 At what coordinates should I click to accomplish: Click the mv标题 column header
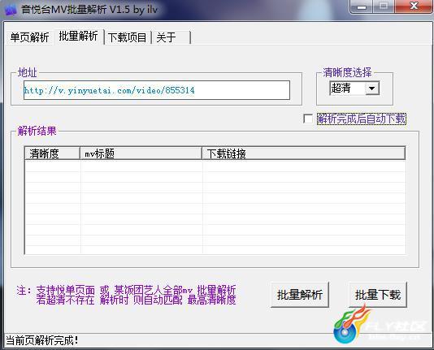(x=141, y=153)
